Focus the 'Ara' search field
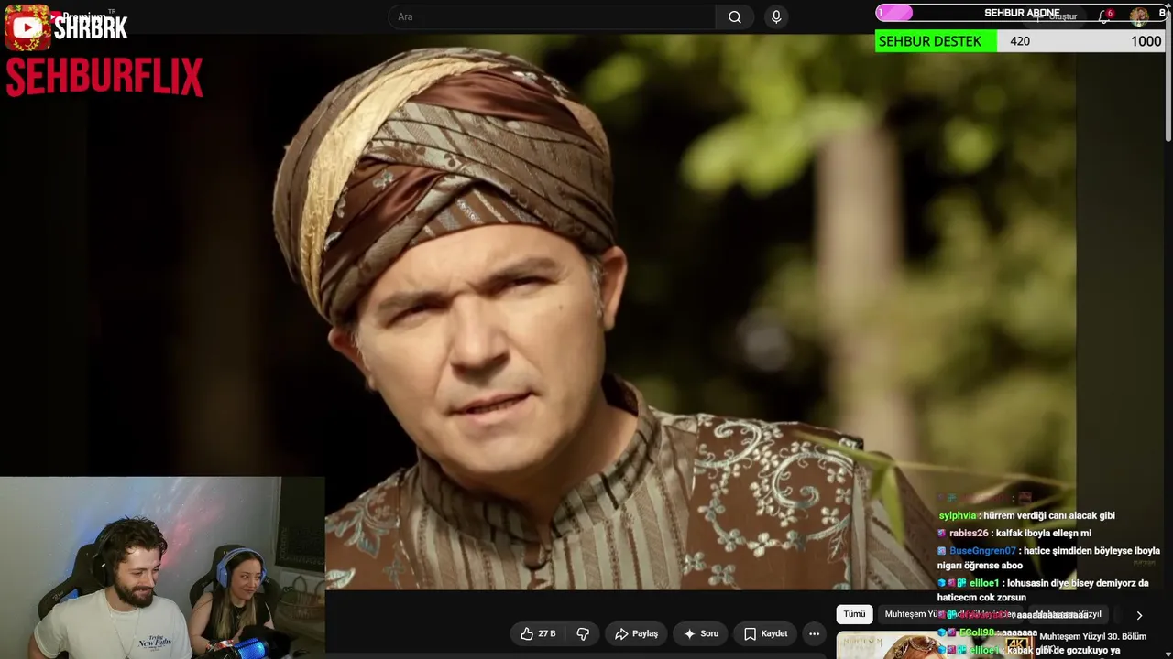The image size is (1173, 659). point(553,17)
